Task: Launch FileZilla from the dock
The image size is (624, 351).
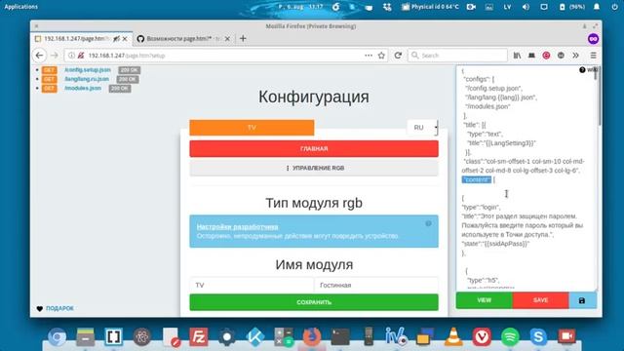Action: click(x=199, y=337)
